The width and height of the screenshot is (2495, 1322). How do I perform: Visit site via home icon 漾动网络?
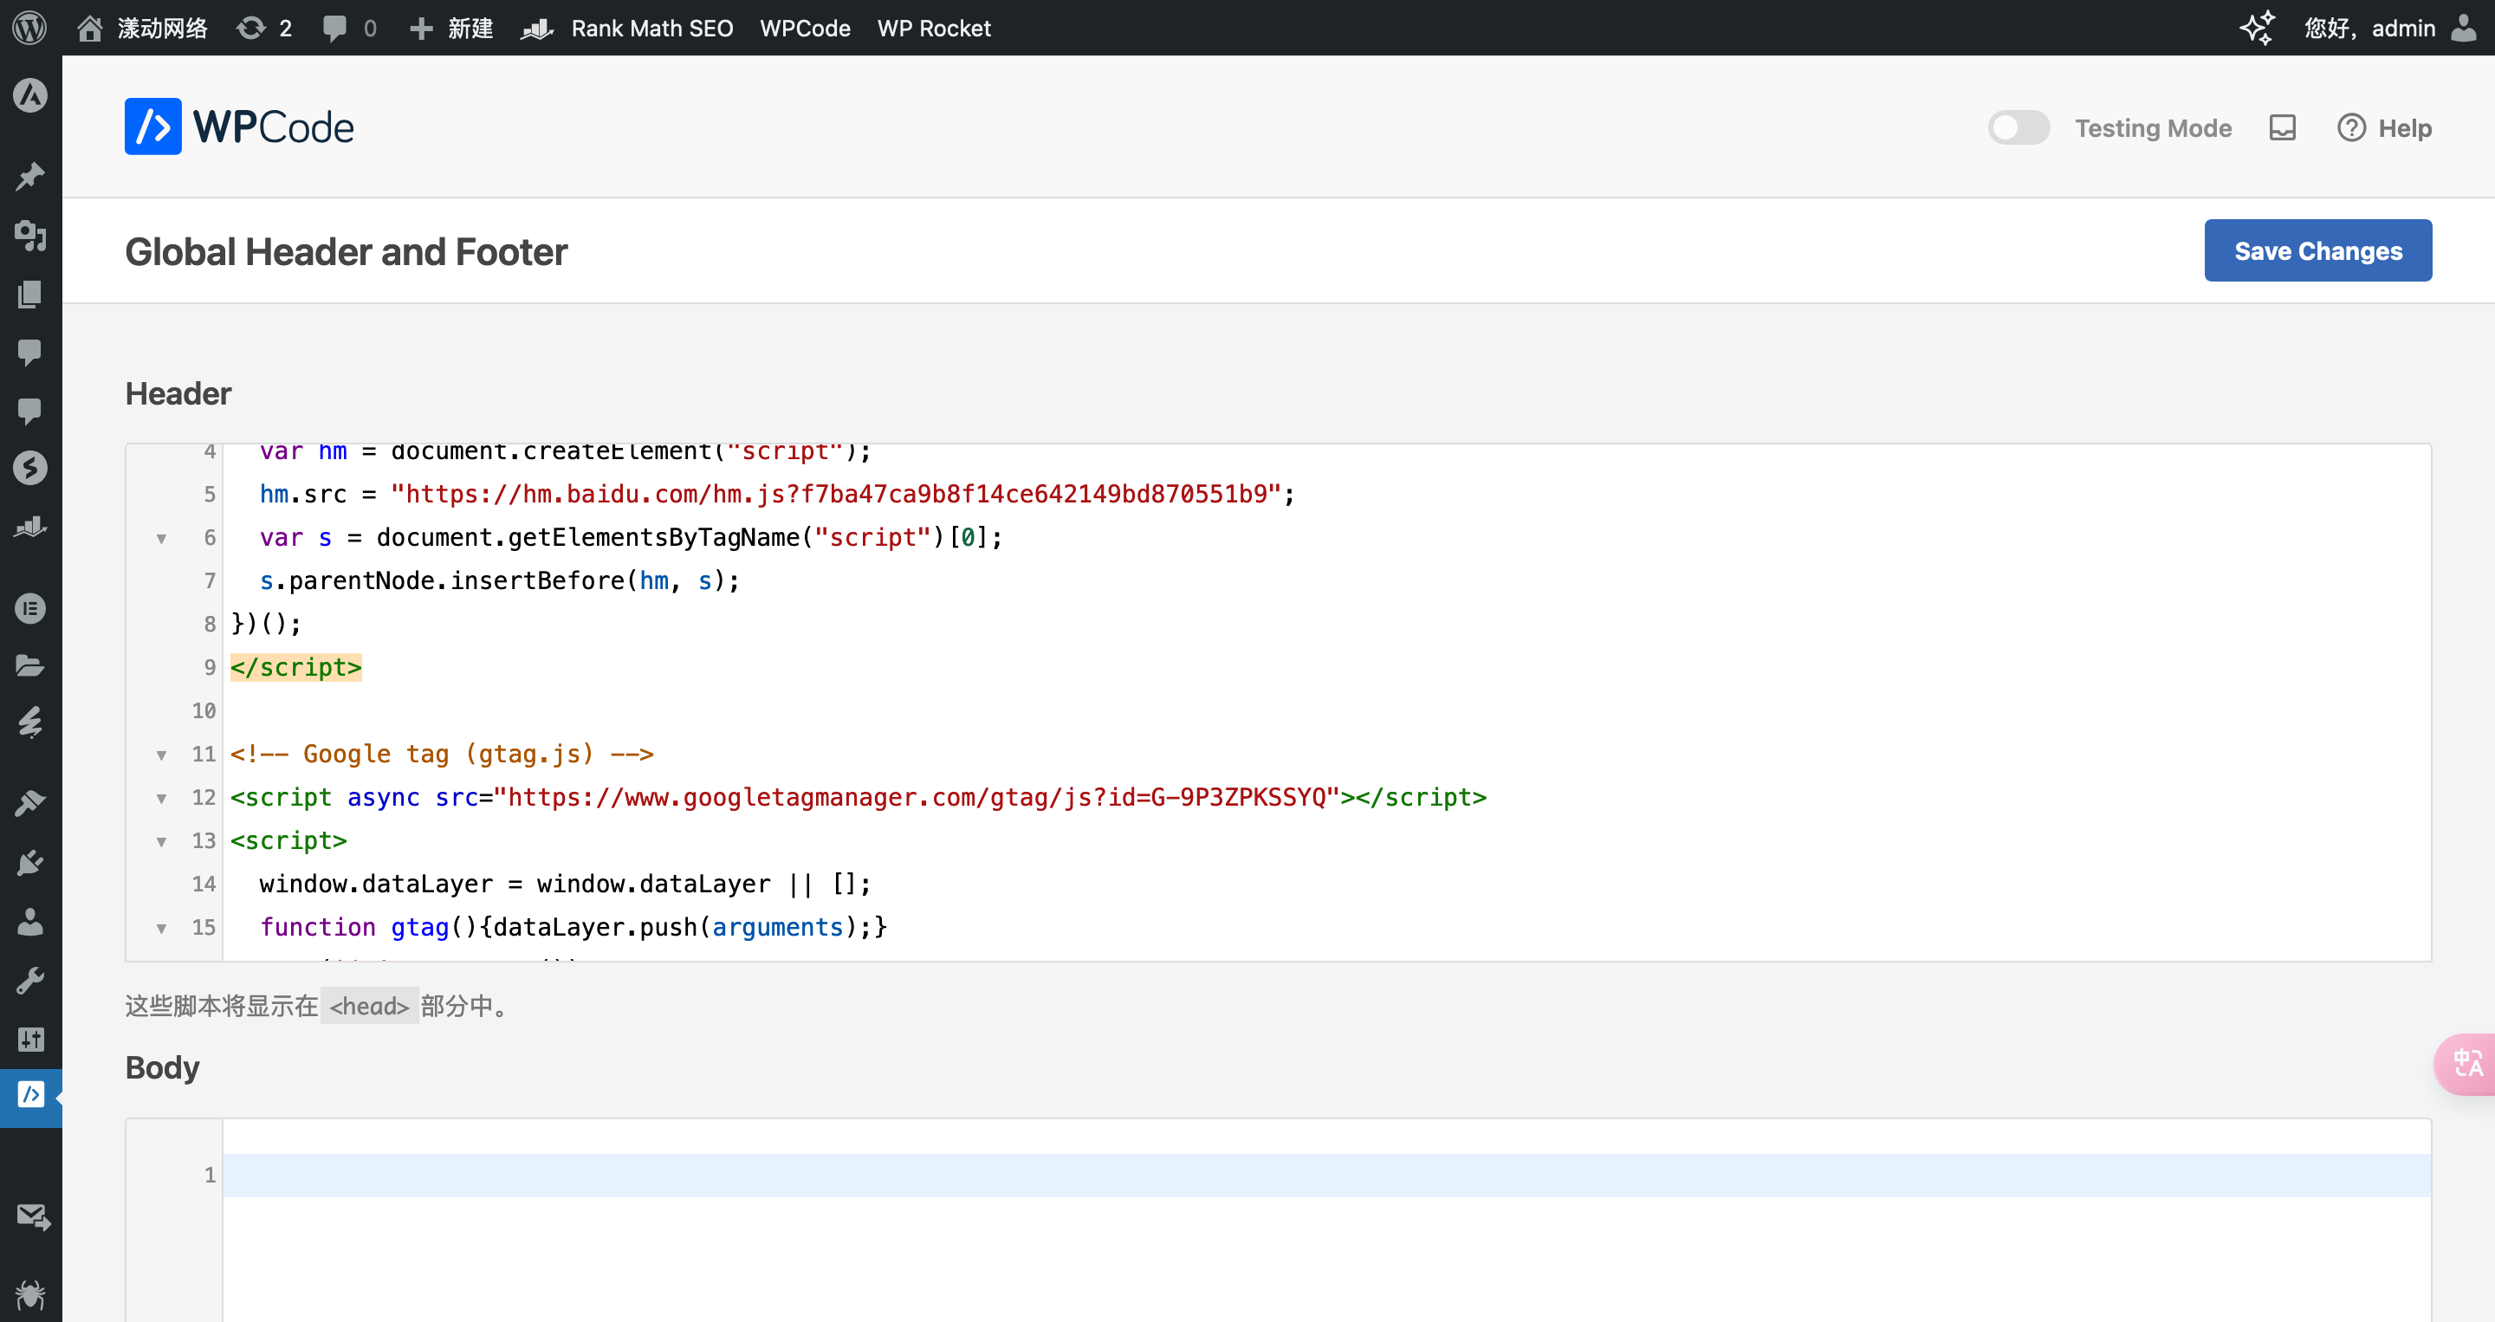point(142,28)
